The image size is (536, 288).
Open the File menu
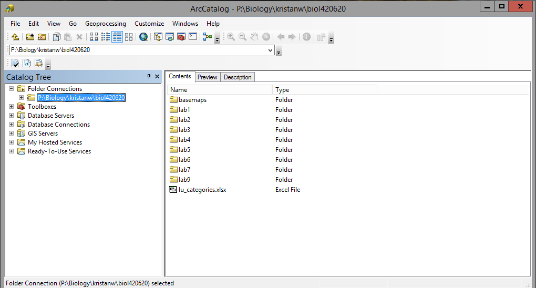(x=15, y=24)
